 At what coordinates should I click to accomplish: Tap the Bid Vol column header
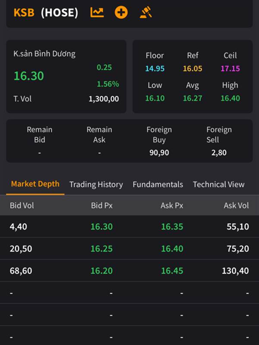click(22, 206)
